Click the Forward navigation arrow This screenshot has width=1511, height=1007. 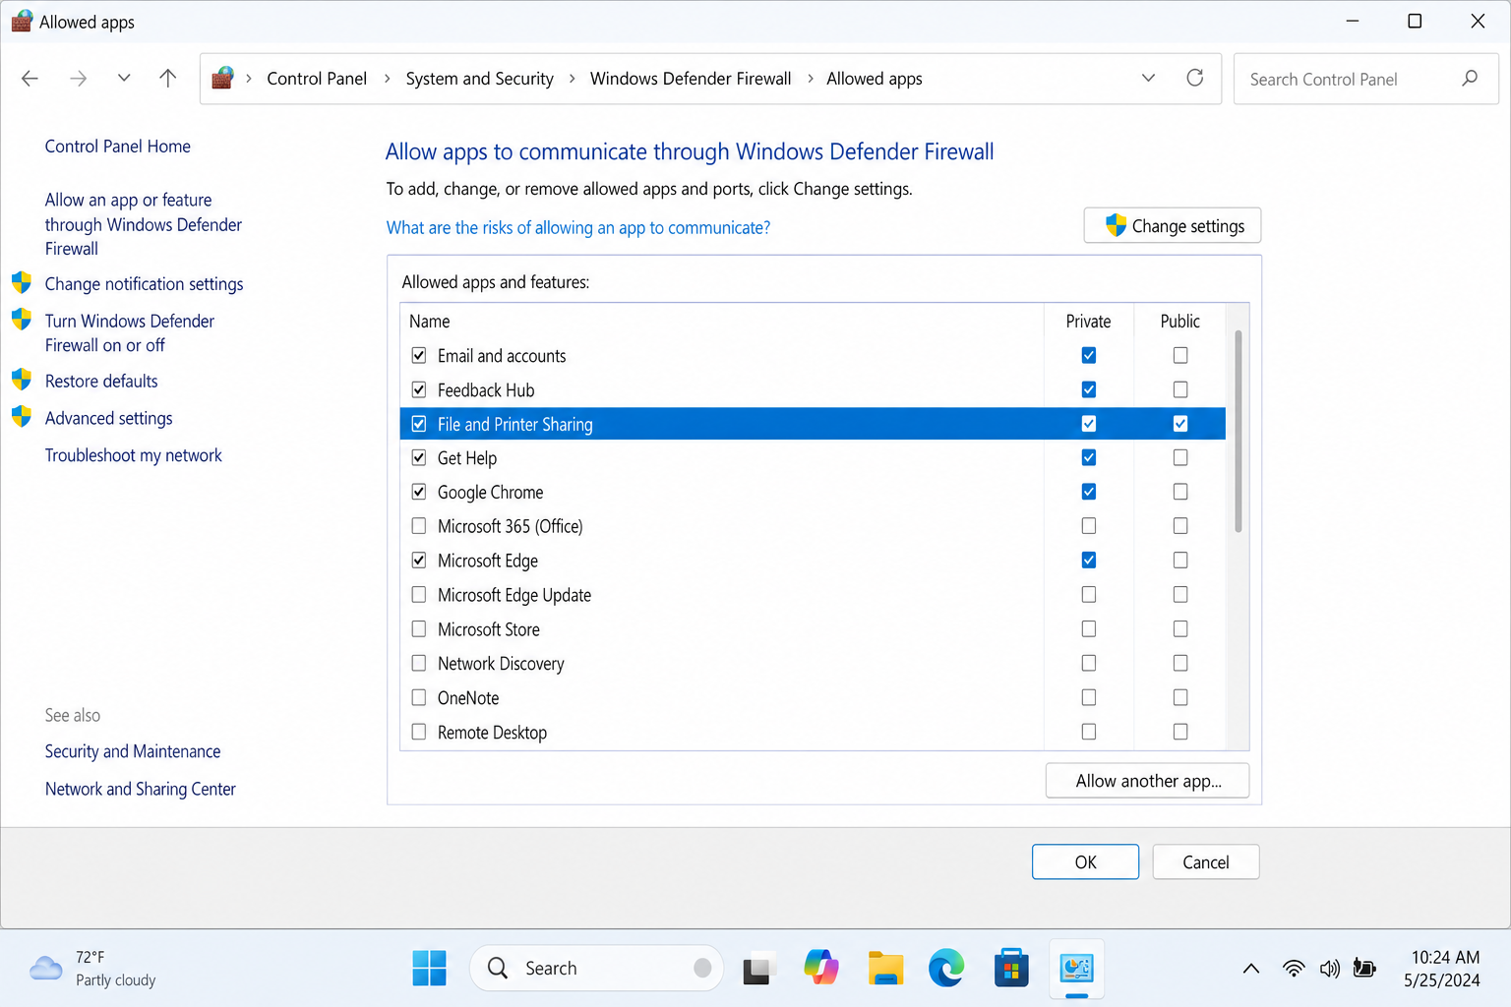[x=78, y=79]
